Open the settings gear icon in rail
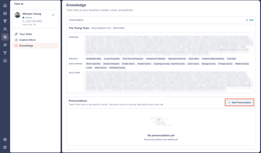The height and width of the screenshot is (153, 261). pyautogui.click(x=5, y=139)
